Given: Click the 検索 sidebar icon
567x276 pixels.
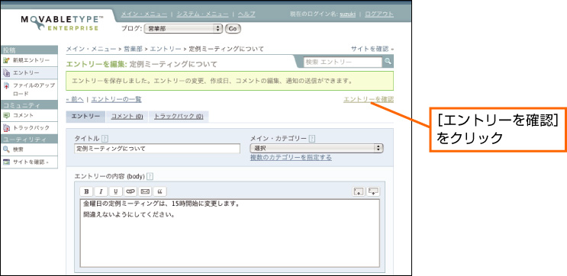Looking at the screenshot, I should pyautogui.click(x=7, y=149).
